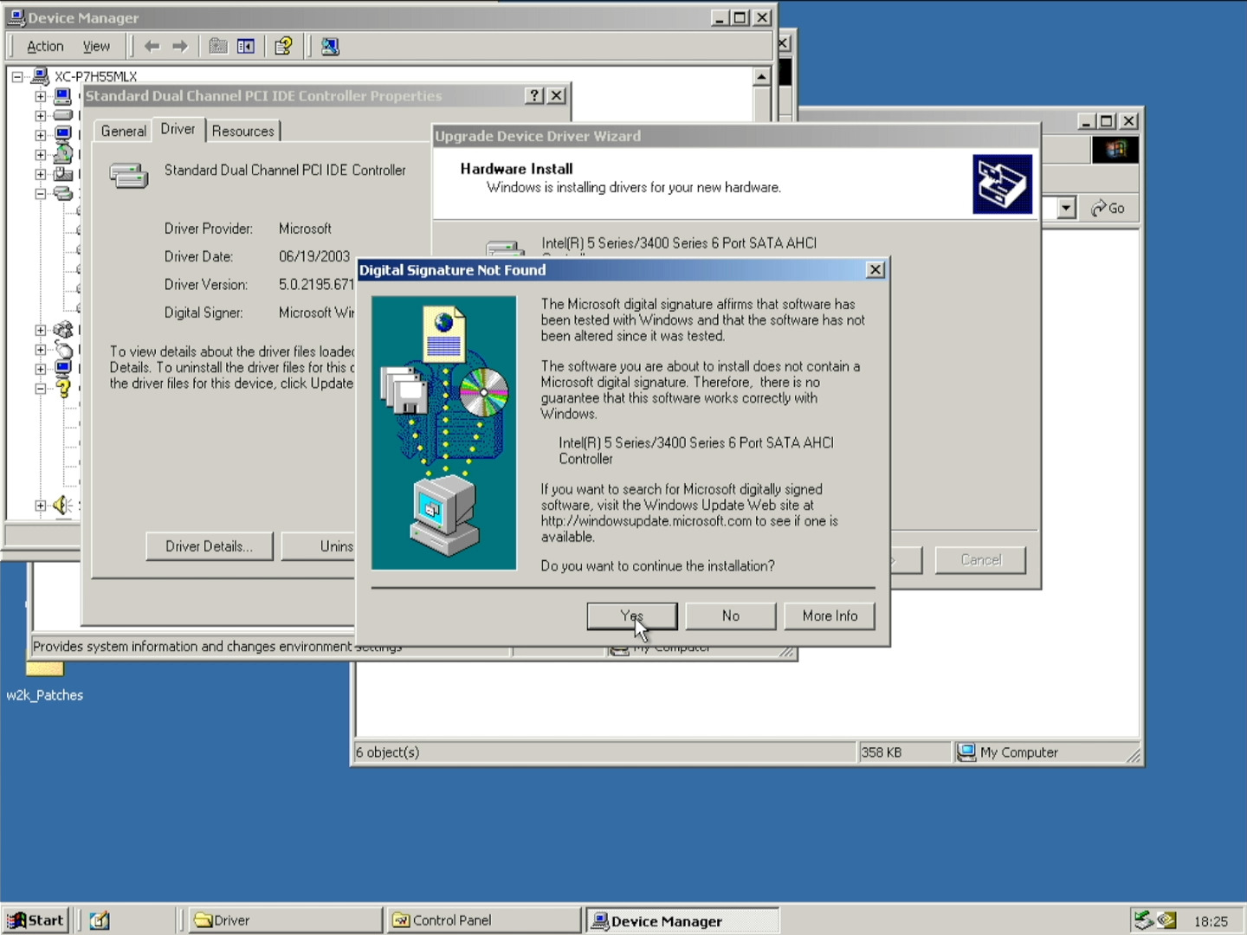This screenshot has height=935, width=1247.
Task: Click the Cancel button in driver wizard
Action: [x=980, y=560]
